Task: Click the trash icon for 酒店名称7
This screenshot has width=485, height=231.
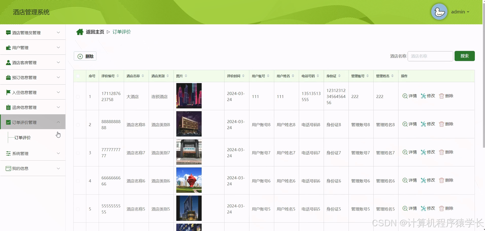Action: click(x=442, y=152)
